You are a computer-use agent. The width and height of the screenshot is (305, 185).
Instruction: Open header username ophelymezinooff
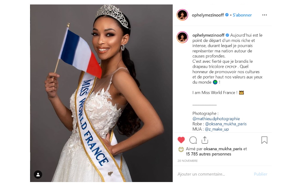pyautogui.click(x=208, y=15)
